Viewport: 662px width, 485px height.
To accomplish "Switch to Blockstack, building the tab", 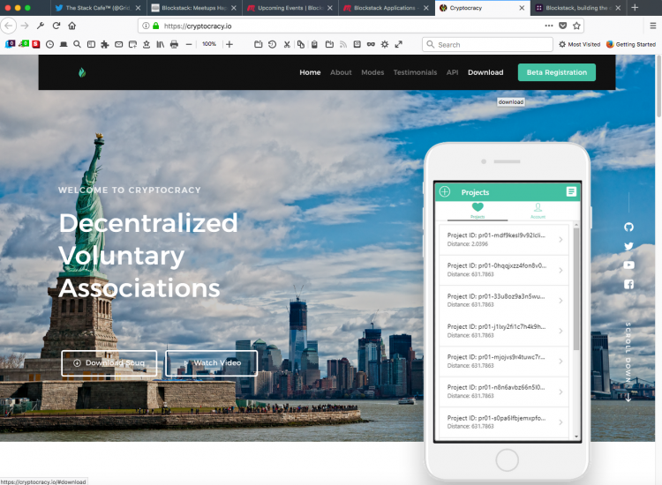I will point(578,8).
